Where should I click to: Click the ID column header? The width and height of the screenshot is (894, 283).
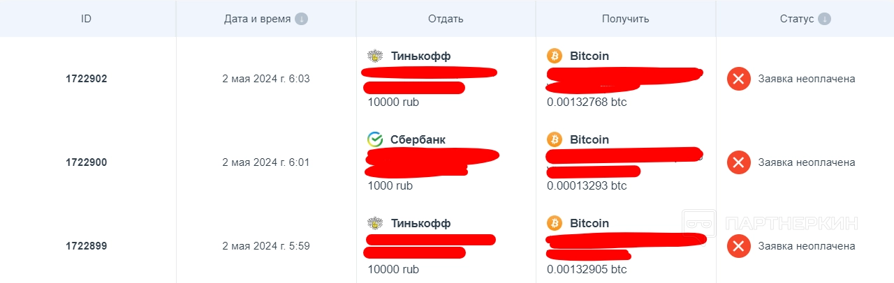tap(87, 19)
